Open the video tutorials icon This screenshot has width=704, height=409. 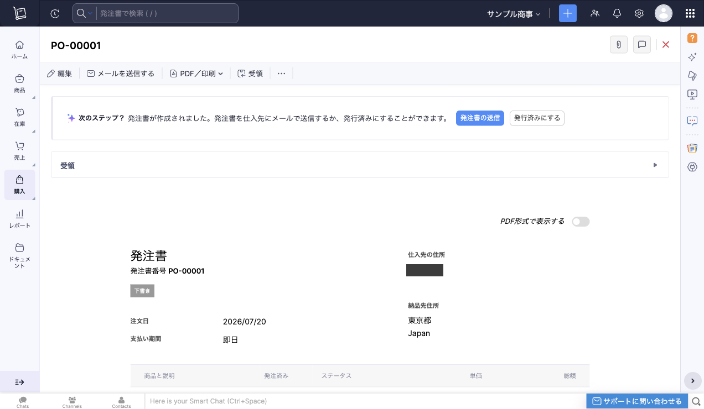pos(692,94)
